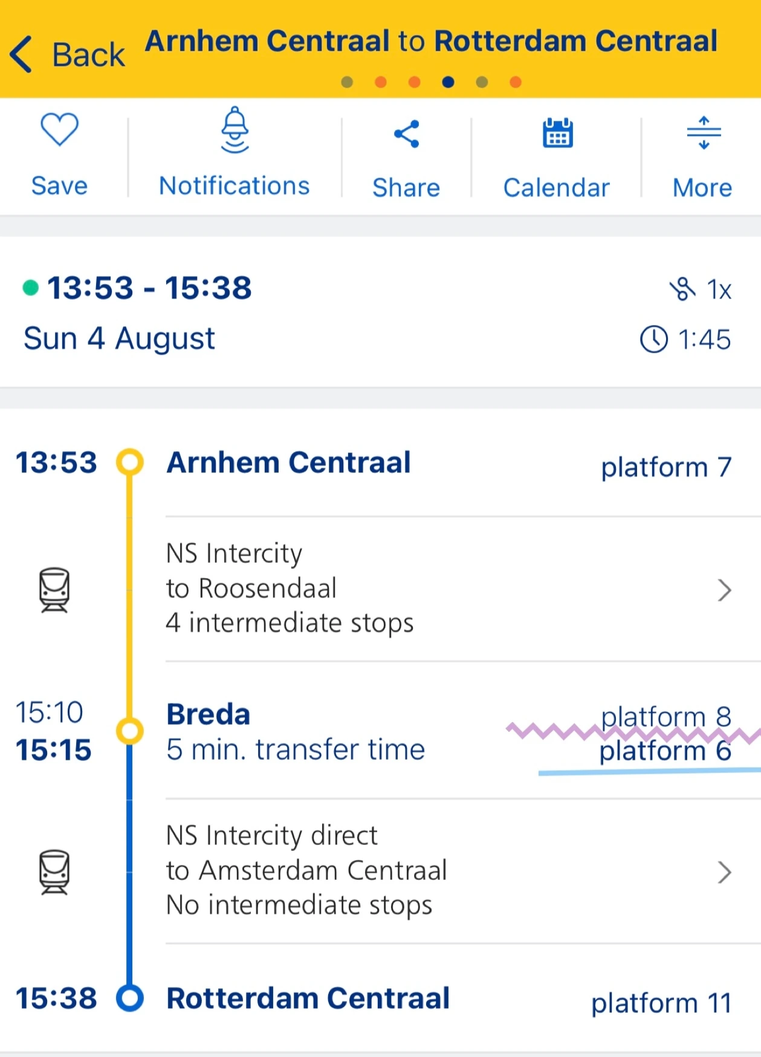Expand NS Intercity direct to Amsterdam chevron
Viewport: 761px width, 1057px height.
(724, 872)
